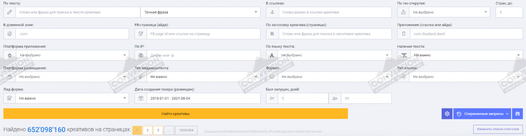Click the Стран, до number field
This screenshot has height=136, width=526.
pos(509,12)
